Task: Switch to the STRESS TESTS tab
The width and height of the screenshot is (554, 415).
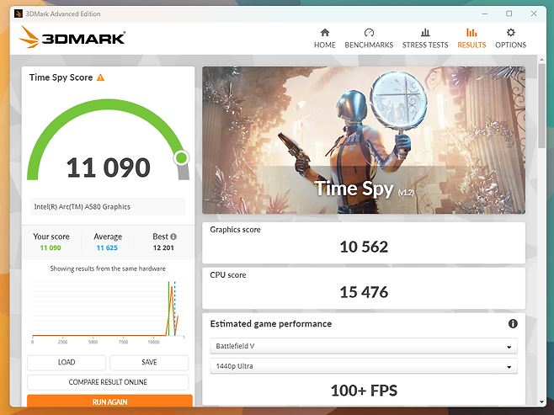Action: [x=425, y=45]
